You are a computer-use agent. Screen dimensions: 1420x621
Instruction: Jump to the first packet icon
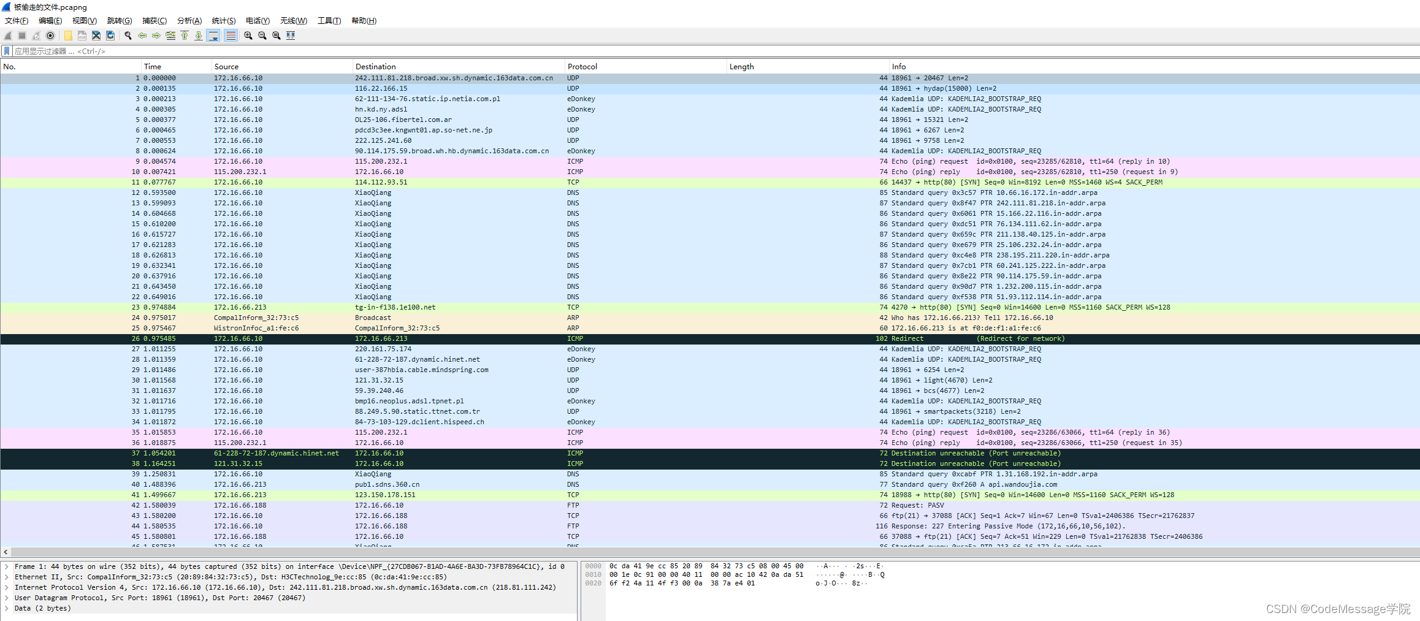click(x=185, y=36)
